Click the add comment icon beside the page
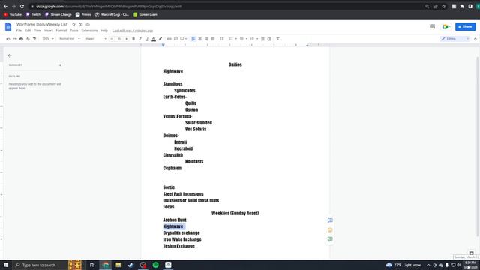 [x=330, y=220]
